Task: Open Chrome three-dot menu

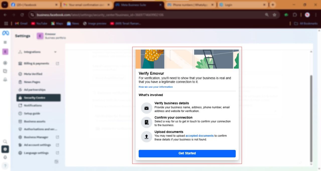Action: pyautogui.click(x=316, y=15)
